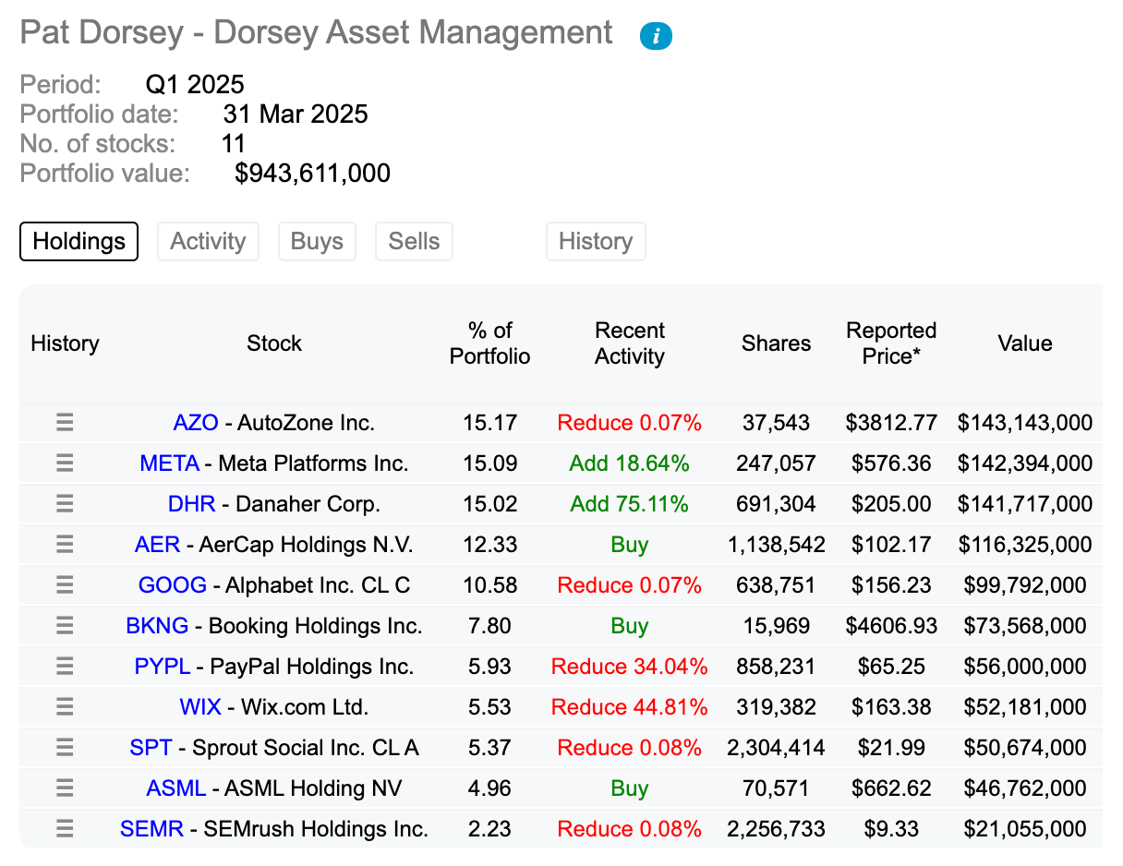Image resolution: width=1123 pixels, height=866 pixels.
Task: Click the $56,000,000 value cell
Action: [1025, 667]
